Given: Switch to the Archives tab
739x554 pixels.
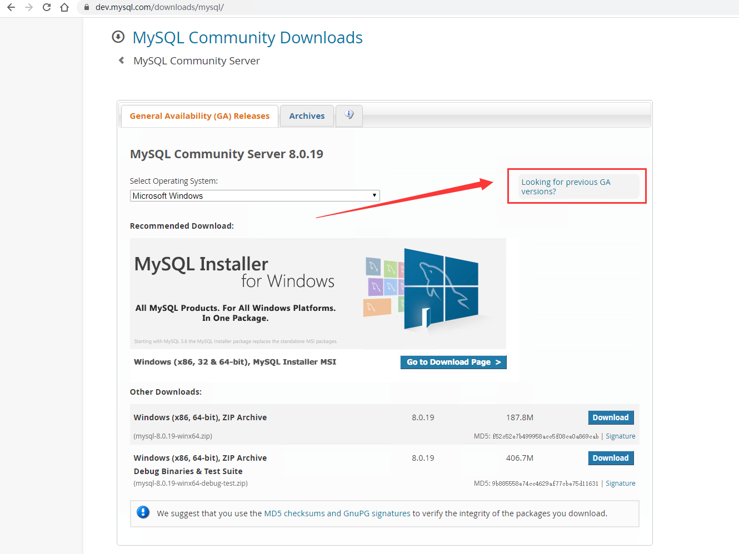Looking at the screenshot, I should click(307, 116).
